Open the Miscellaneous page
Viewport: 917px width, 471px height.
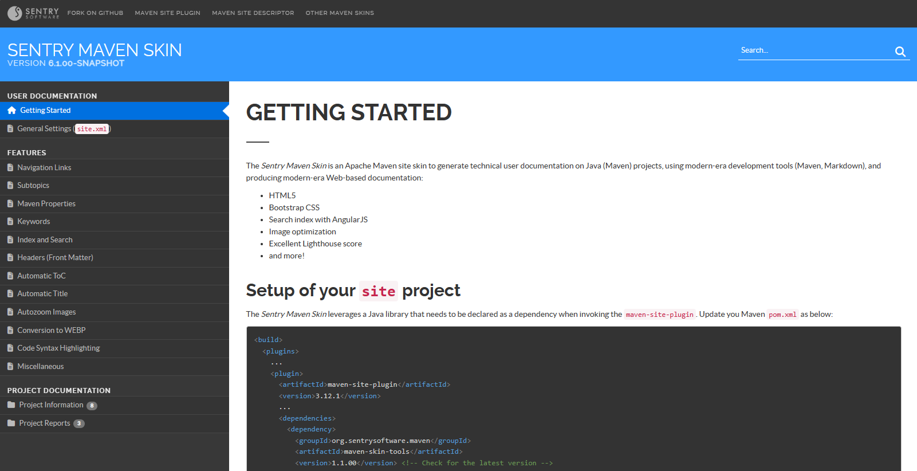115,367
